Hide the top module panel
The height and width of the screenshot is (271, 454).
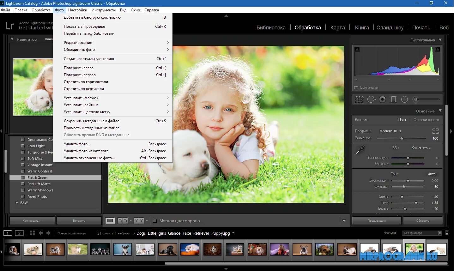coord(226,15)
